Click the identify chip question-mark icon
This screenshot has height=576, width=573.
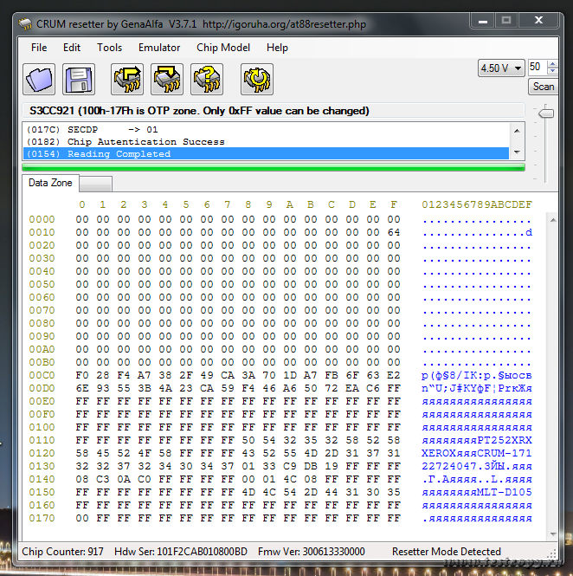(207, 80)
